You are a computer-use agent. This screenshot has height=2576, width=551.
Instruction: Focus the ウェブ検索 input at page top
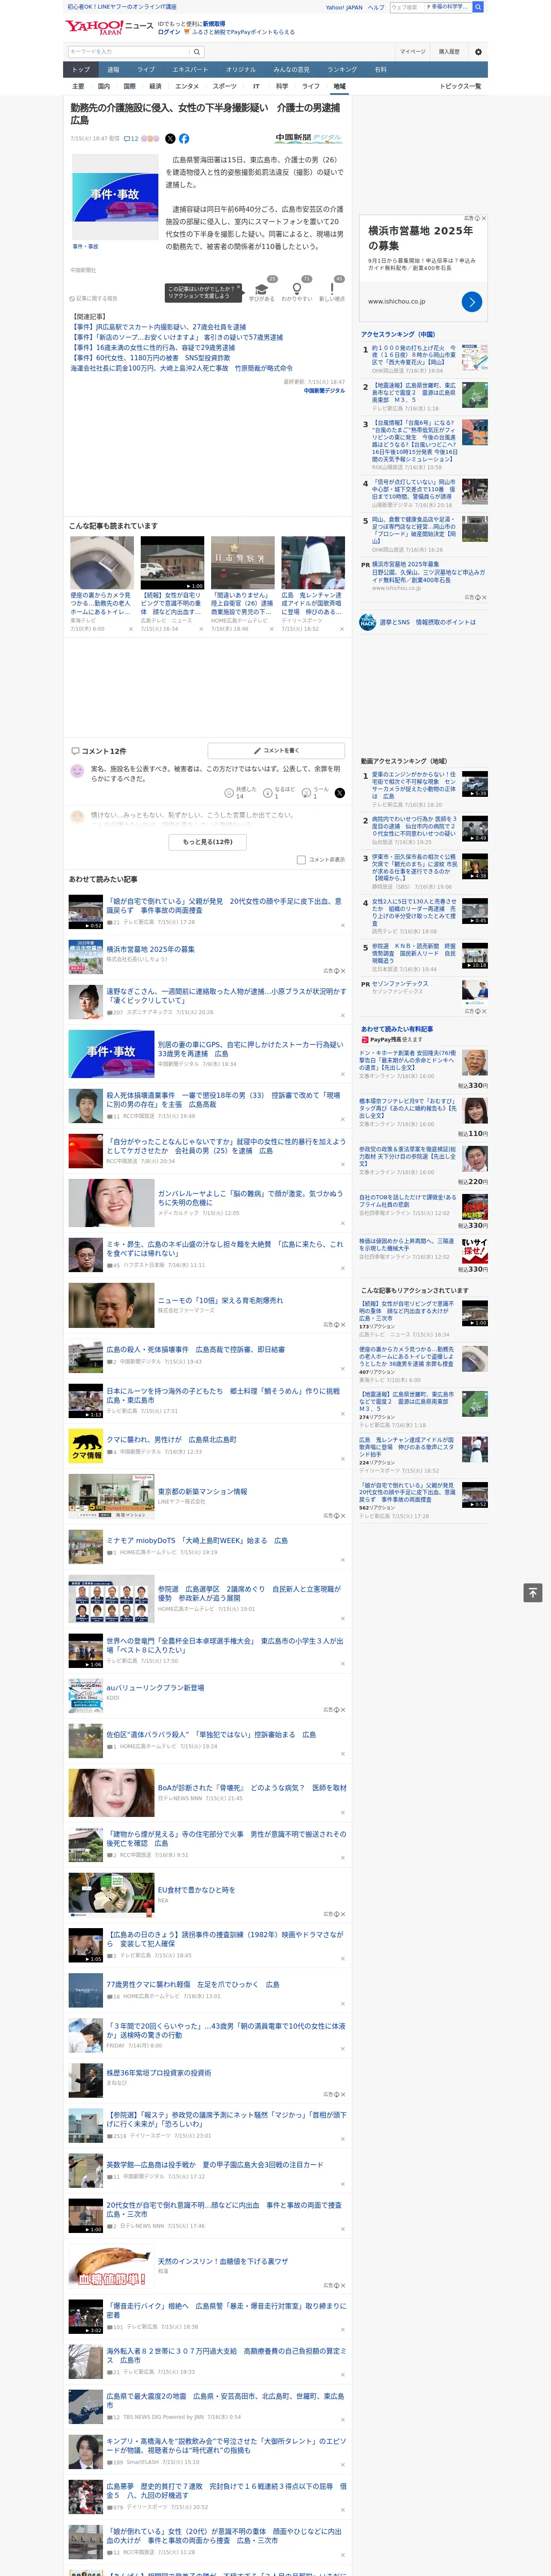pos(407,7)
